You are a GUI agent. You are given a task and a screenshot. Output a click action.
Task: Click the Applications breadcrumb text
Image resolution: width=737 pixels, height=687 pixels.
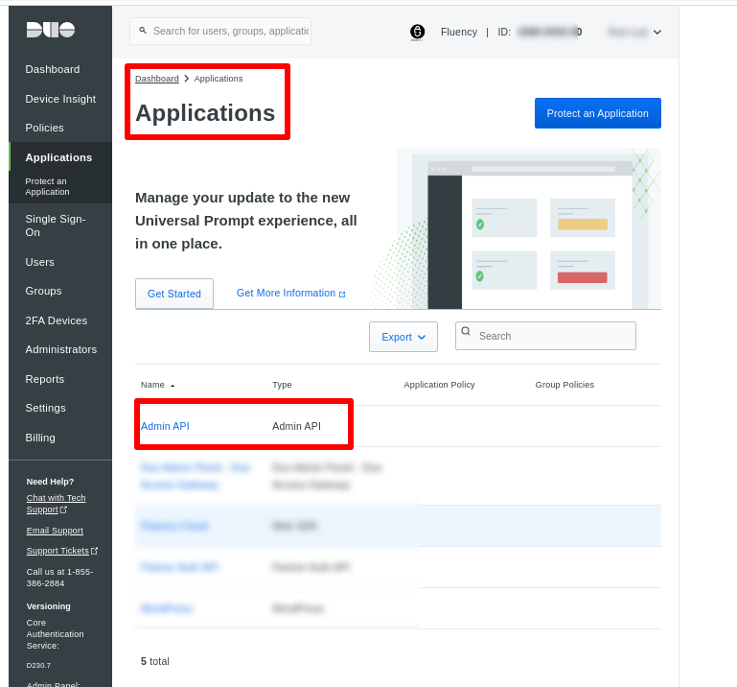[219, 79]
